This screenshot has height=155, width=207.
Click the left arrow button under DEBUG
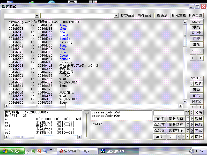click(x=193, y=107)
